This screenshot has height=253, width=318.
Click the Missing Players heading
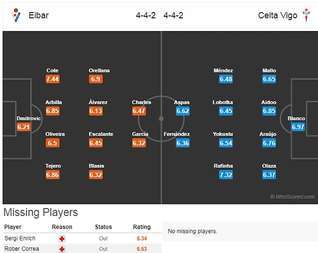pyautogui.click(x=41, y=213)
